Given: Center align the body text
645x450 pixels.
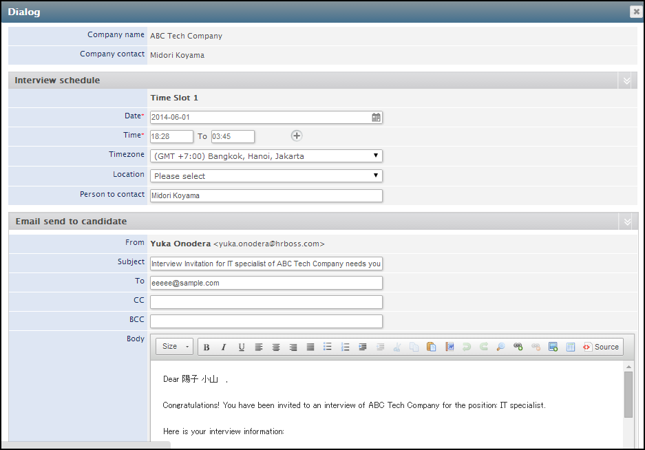Looking at the screenshot, I should pyautogui.click(x=276, y=347).
